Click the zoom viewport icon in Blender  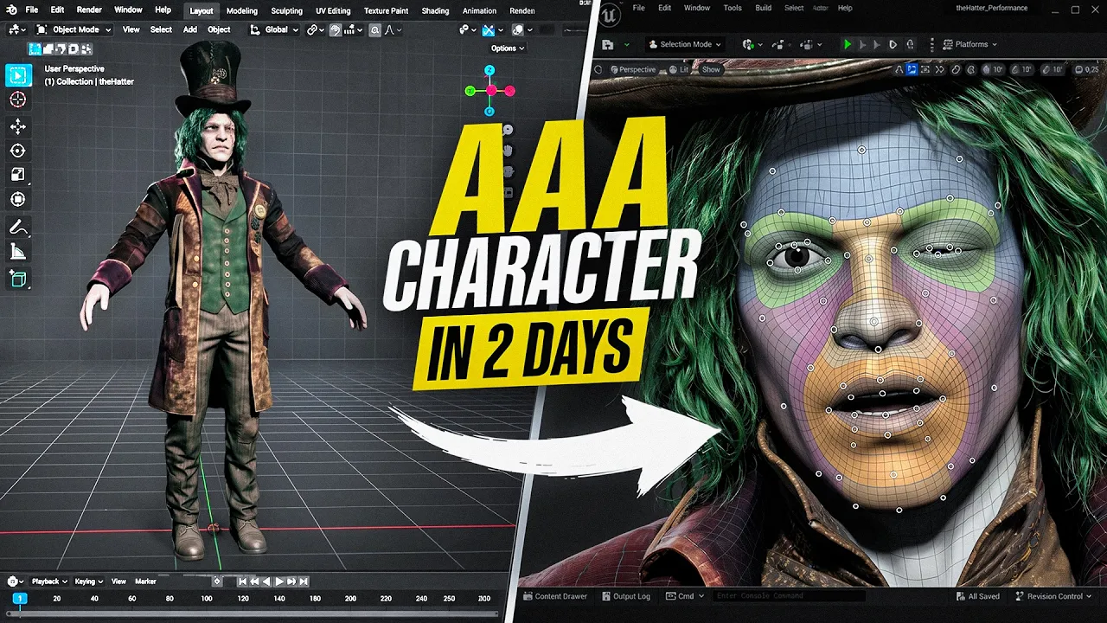(508, 130)
